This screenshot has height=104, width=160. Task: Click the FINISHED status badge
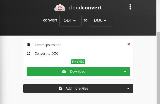point(78,62)
